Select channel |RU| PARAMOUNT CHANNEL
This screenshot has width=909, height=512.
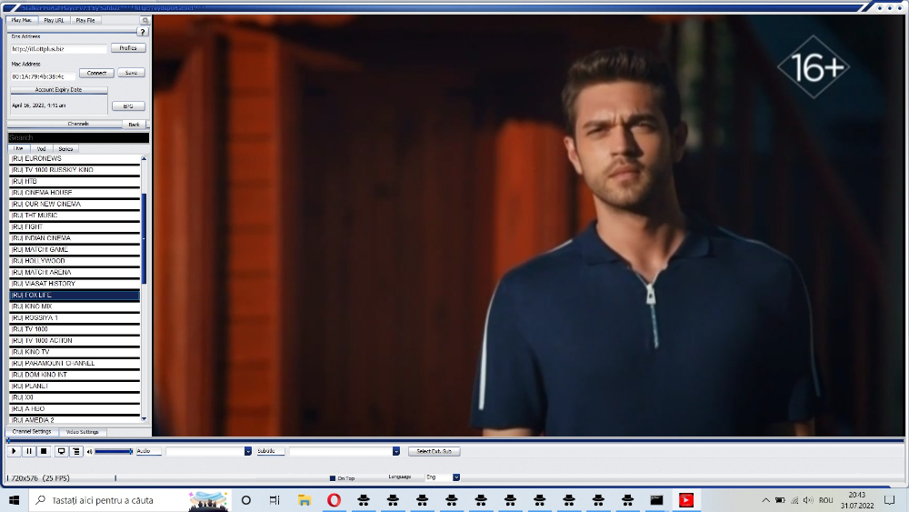(x=75, y=363)
